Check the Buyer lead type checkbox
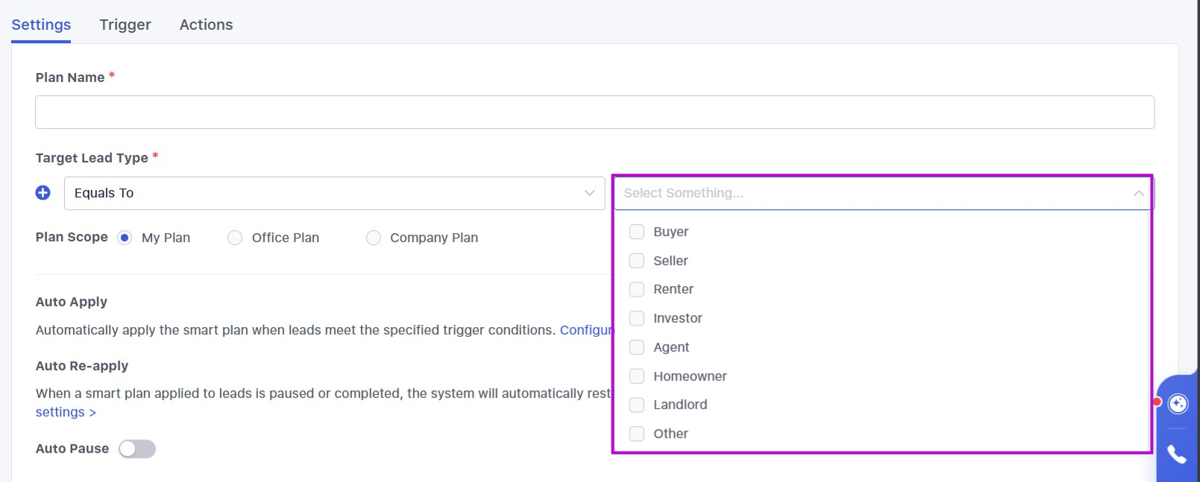Viewport: 1200px width, 482px height. tap(637, 232)
